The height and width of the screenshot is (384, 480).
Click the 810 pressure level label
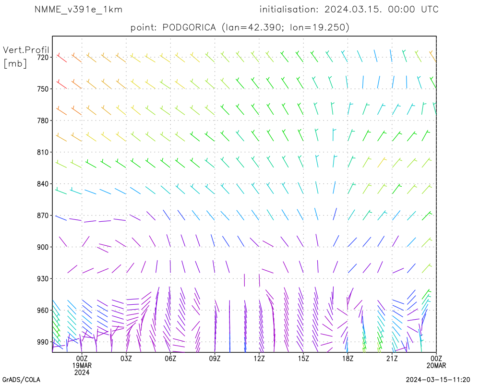43,152
